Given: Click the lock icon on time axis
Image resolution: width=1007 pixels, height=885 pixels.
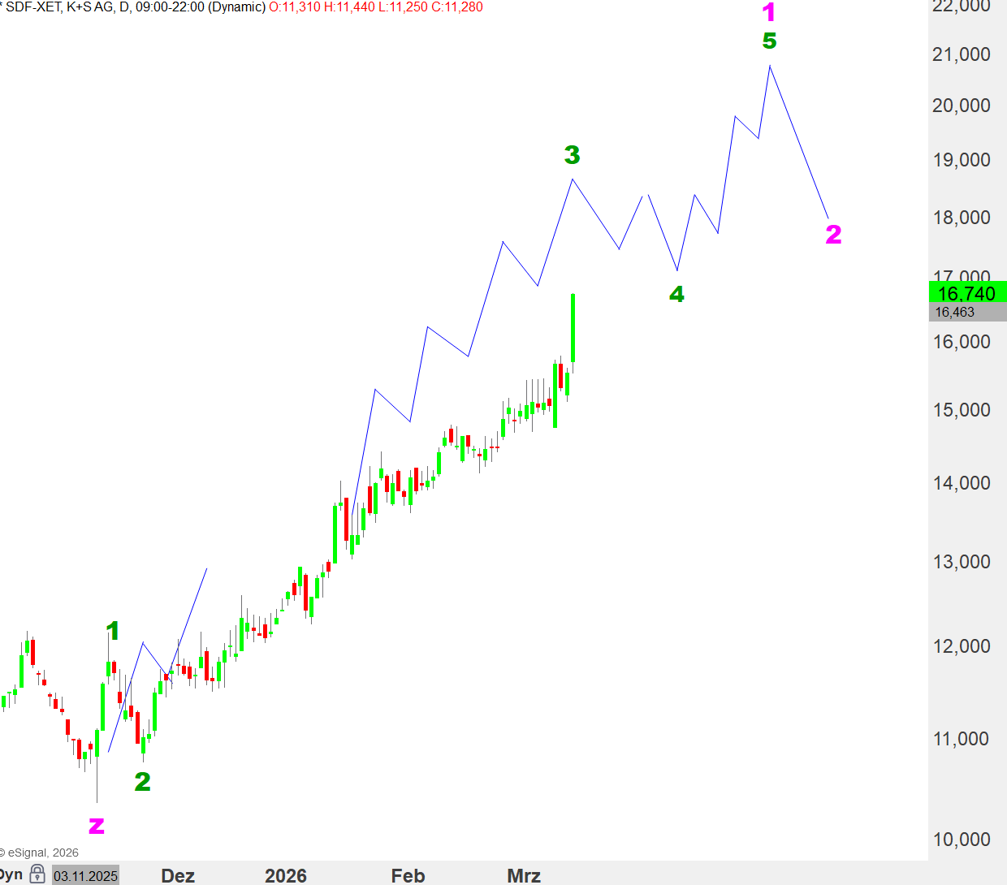Looking at the screenshot, I should [x=37, y=874].
